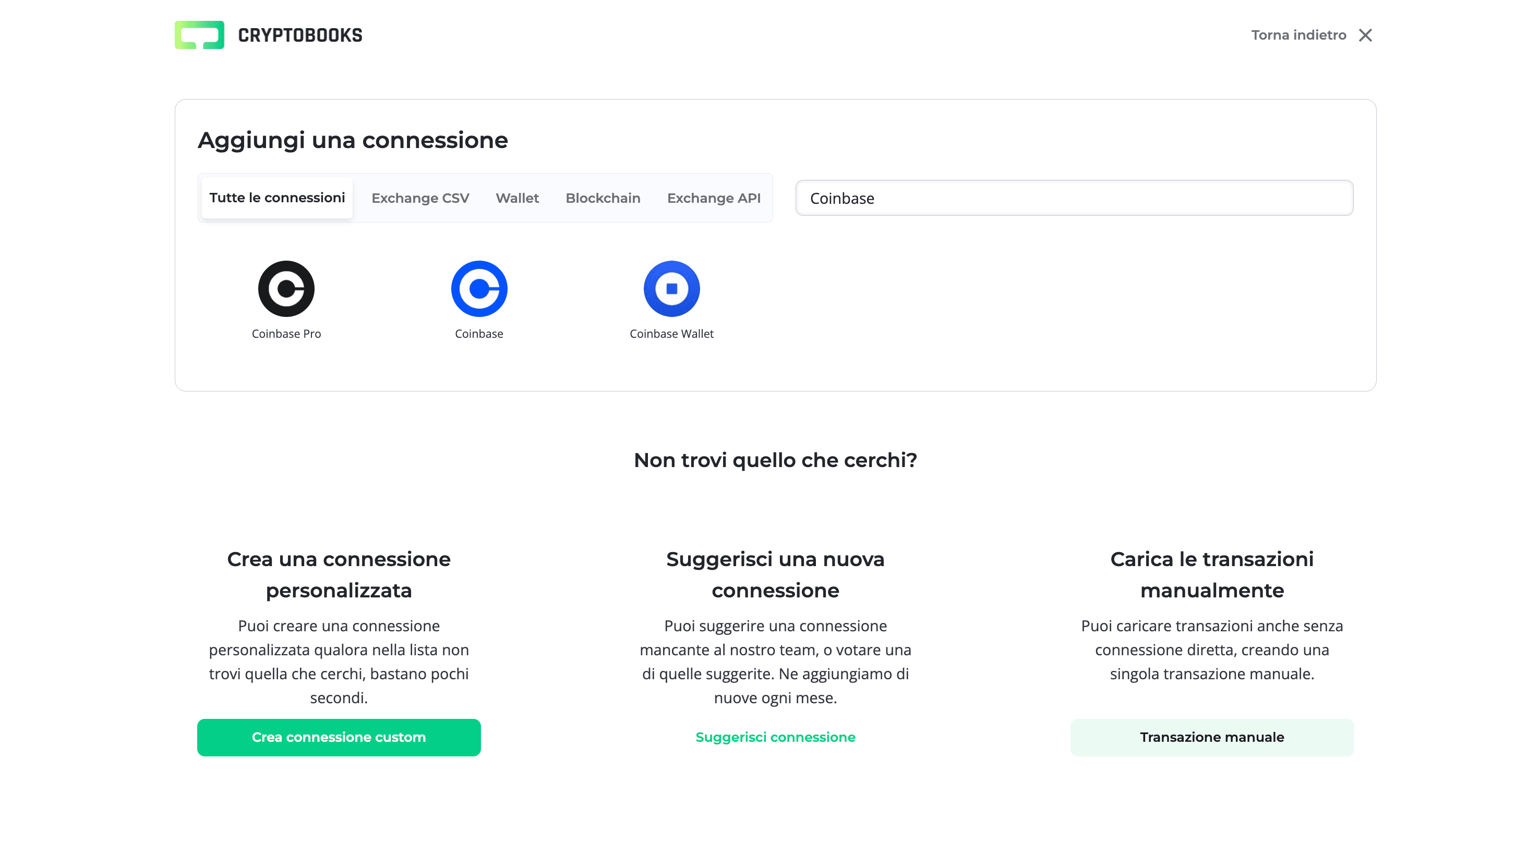Switch to the Blockchain tab

pos(603,198)
